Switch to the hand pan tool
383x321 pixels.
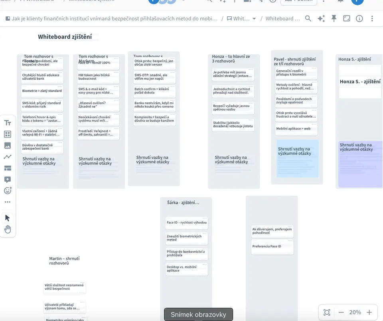8,229
